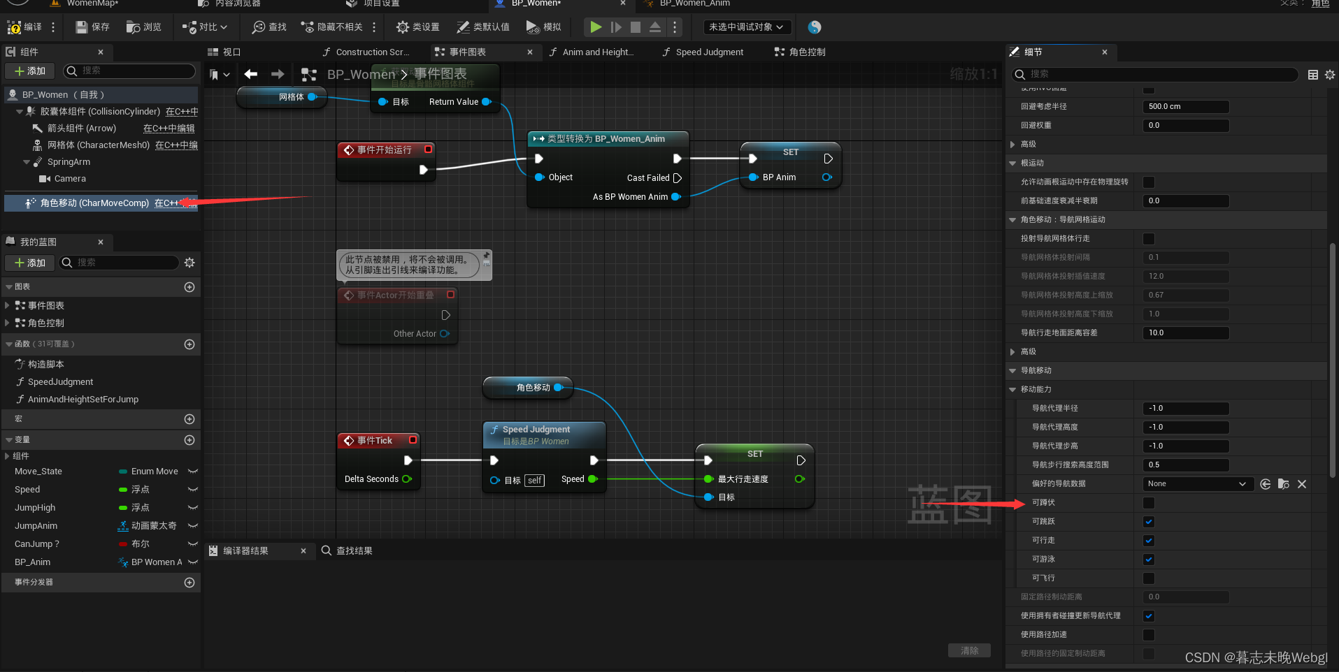Save the blueprint with 保存 icon
This screenshot has width=1339, height=672.
(92, 27)
